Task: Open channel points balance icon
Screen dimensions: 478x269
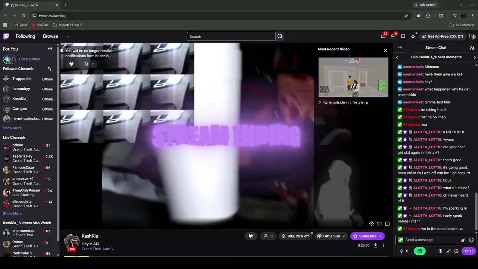Action: click(x=404, y=251)
